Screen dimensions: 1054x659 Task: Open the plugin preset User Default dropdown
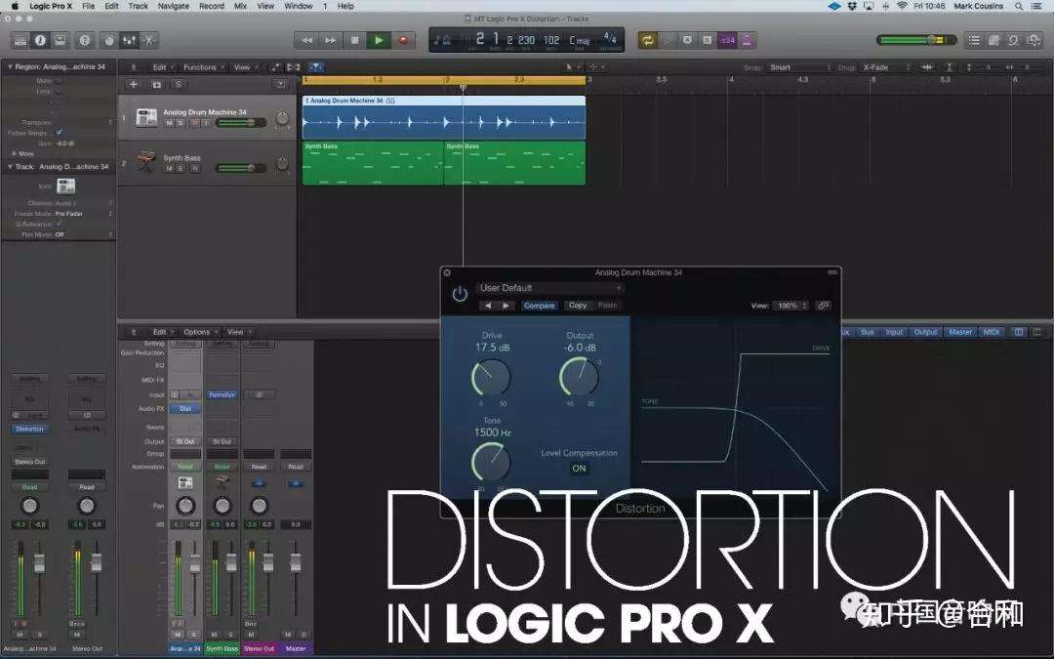(549, 288)
